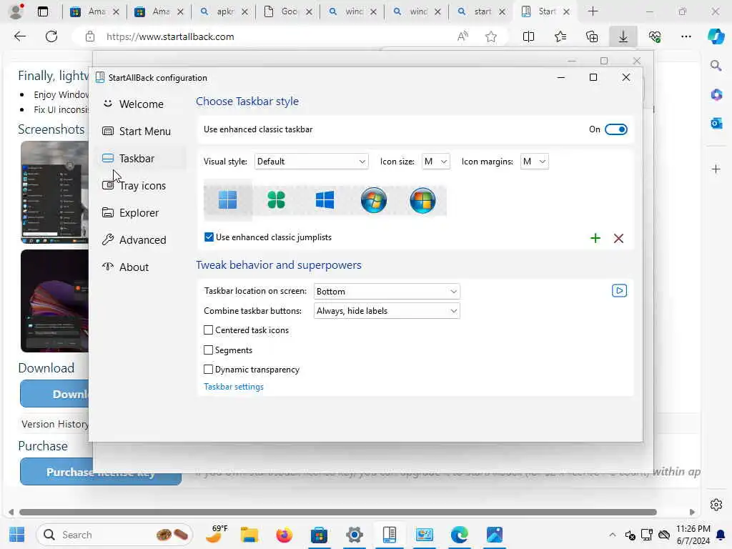Uncheck Use enhanced classic jumplists
The image size is (732, 549).
coord(209,237)
